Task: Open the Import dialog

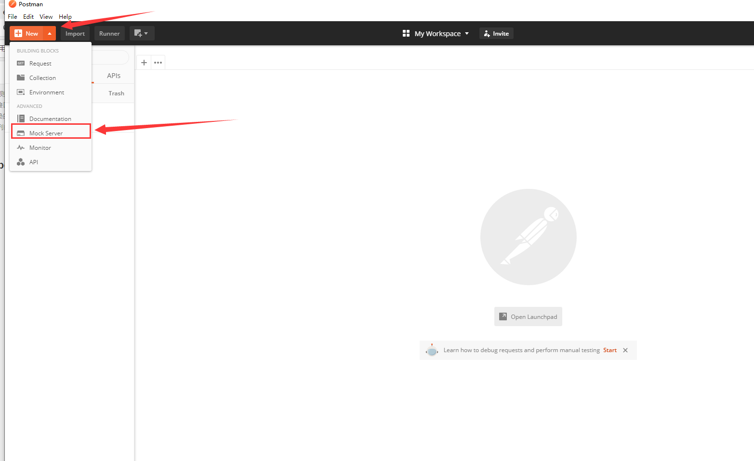Action: [75, 33]
